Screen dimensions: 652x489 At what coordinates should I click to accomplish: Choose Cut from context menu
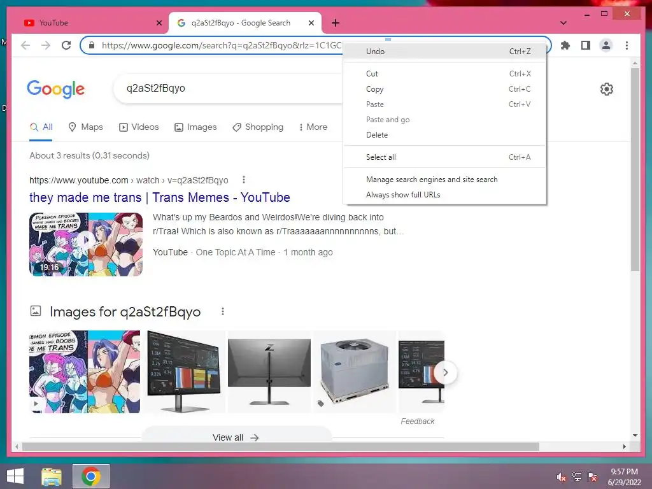(444, 74)
